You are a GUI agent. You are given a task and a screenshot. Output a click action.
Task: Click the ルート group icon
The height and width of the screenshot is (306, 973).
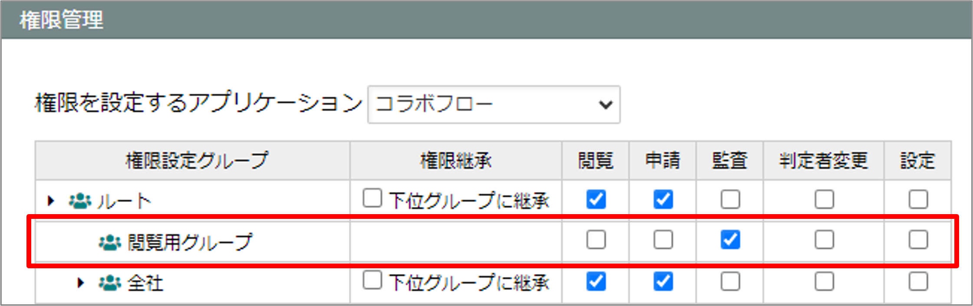tap(80, 201)
